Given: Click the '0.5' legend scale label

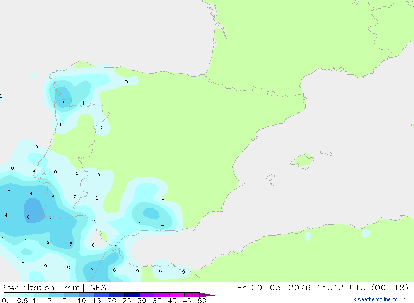Looking at the screenshot, I should point(22,301).
